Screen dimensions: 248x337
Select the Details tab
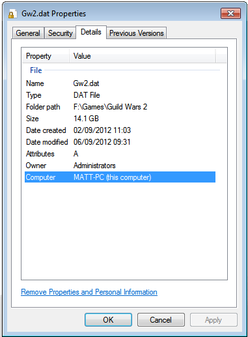point(91,32)
